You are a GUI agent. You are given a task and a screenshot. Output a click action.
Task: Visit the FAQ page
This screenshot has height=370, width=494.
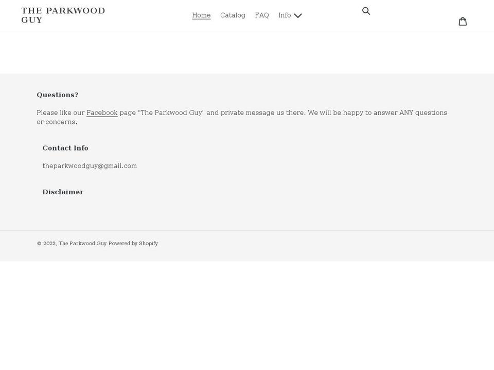262,15
